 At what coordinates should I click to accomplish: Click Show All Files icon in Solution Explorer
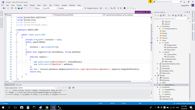tap(181, 16)
